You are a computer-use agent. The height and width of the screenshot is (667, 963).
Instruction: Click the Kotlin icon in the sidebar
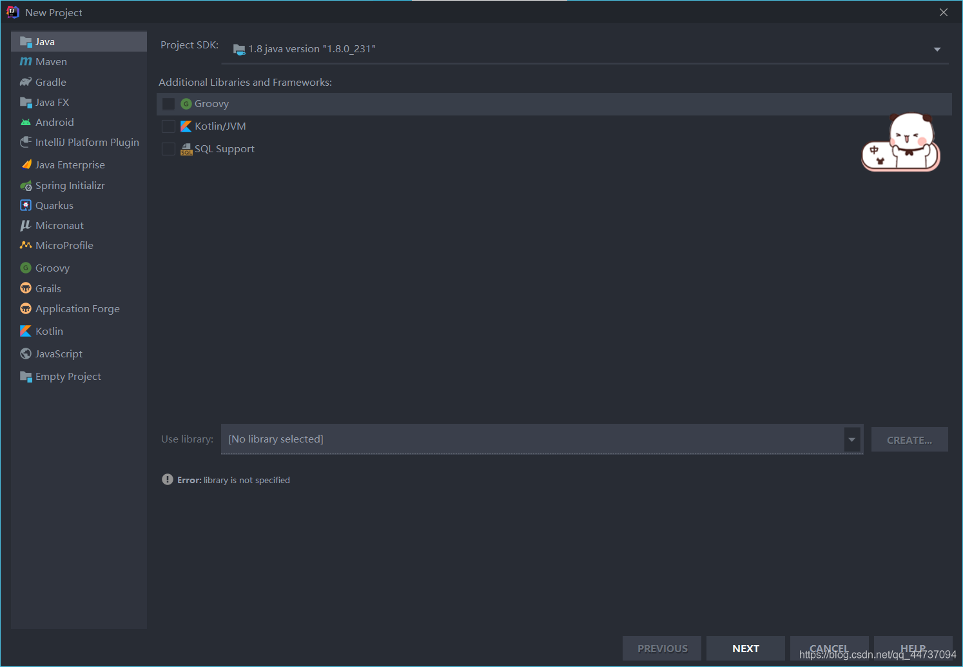26,331
